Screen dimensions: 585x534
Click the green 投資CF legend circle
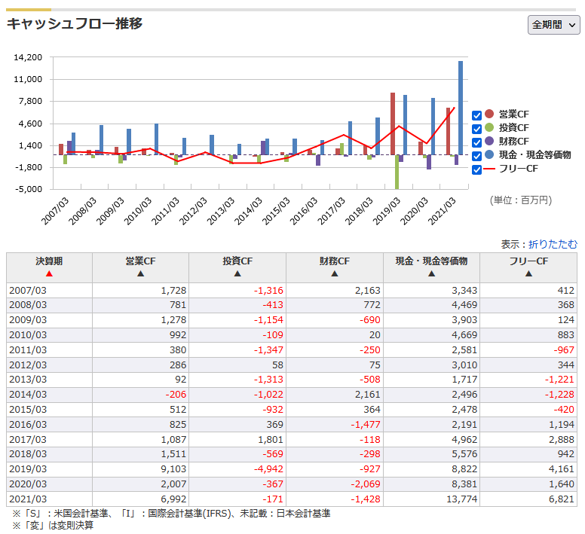(x=489, y=128)
